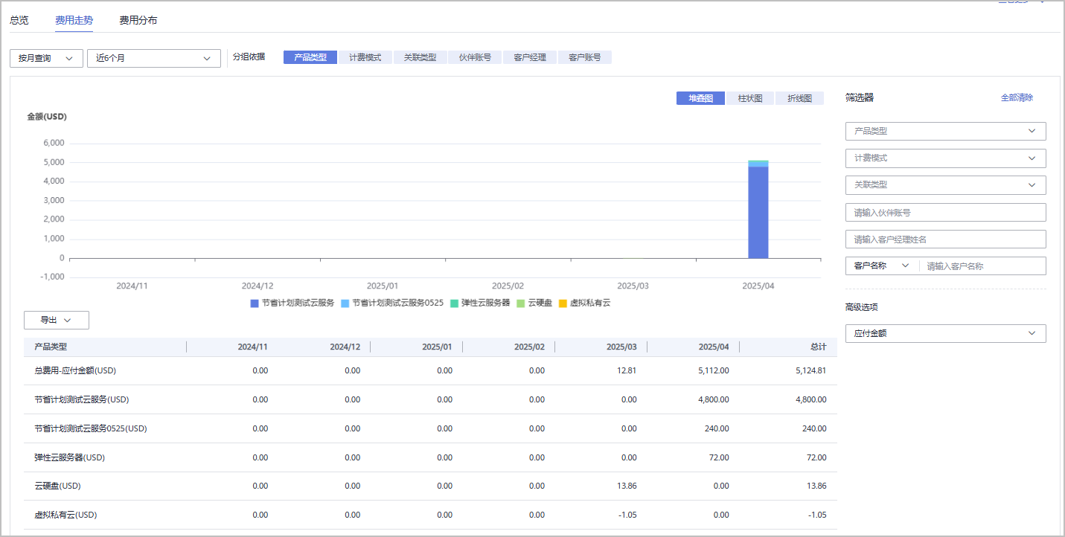Expand the 产品类型 filter dropdown
The width and height of the screenshot is (1065, 537).
click(x=945, y=131)
